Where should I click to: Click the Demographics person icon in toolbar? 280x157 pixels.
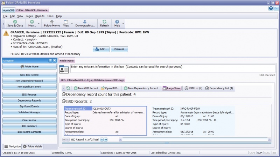pos(85,22)
